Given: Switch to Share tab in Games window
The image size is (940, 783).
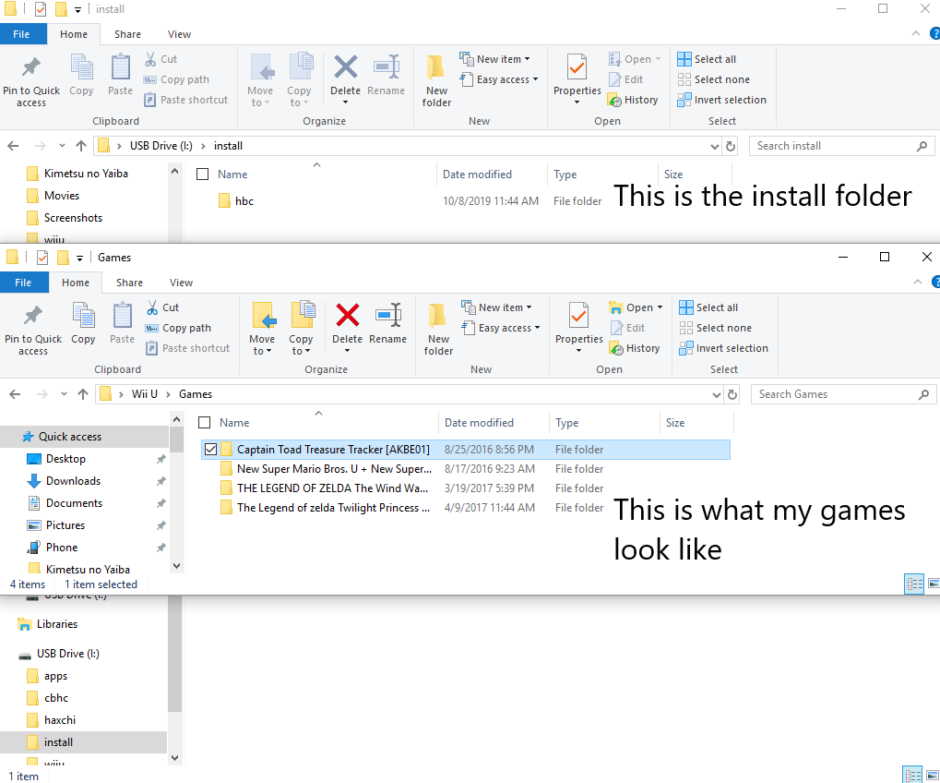Looking at the screenshot, I should 129,283.
